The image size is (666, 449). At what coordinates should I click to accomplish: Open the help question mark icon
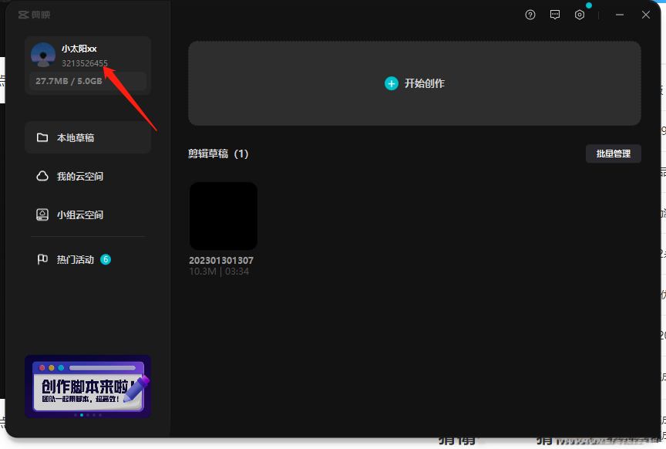(x=530, y=15)
